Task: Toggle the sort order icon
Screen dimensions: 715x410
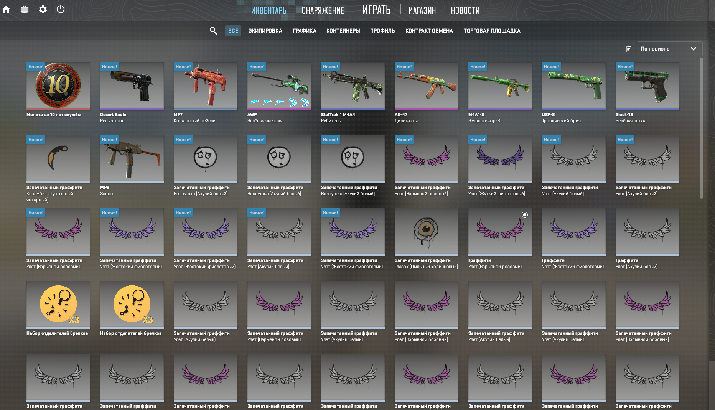Action: pyautogui.click(x=628, y=49)
